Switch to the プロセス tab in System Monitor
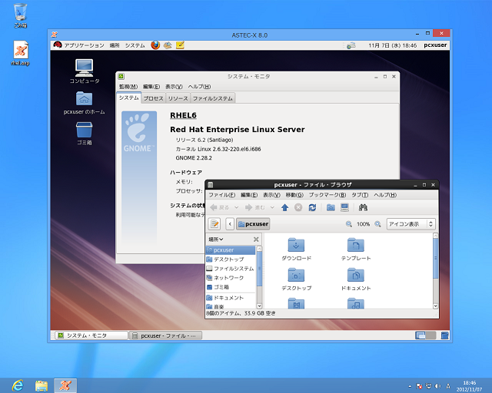This screenshot has height=393, width=492. point(153,98)
